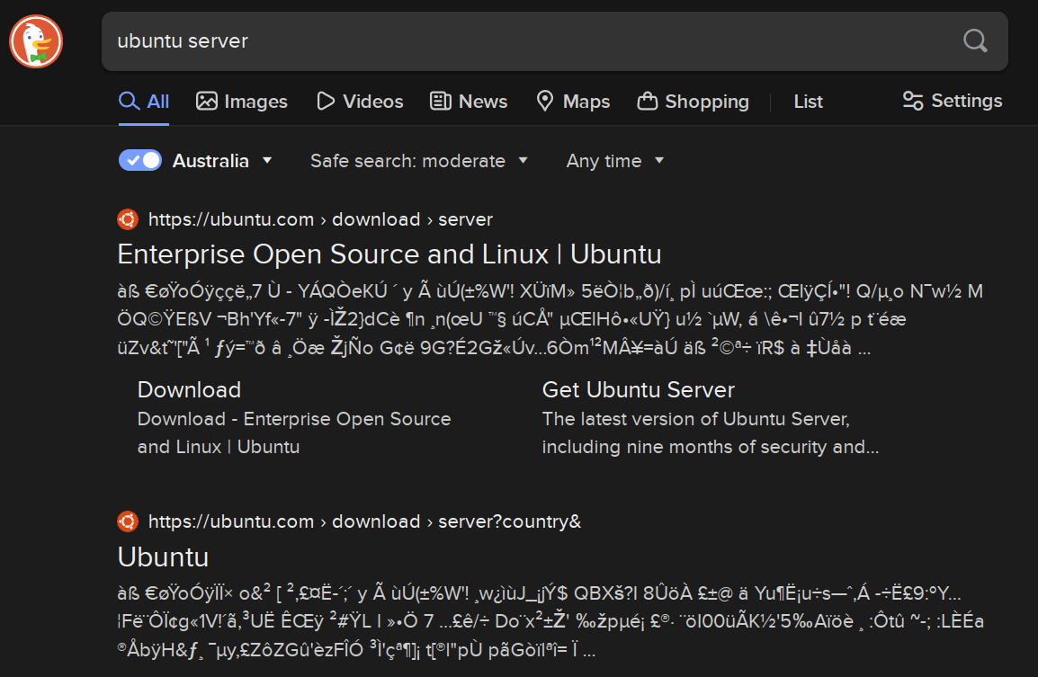Open the Images search tab
This screenshot has height=677, width=1038.
242,102
